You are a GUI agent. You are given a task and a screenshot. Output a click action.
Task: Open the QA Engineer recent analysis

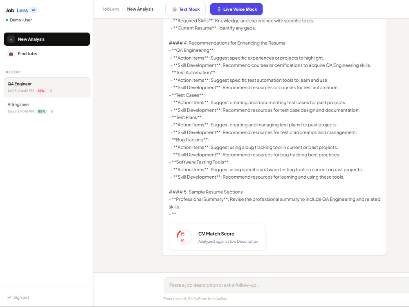click(47, 87)
